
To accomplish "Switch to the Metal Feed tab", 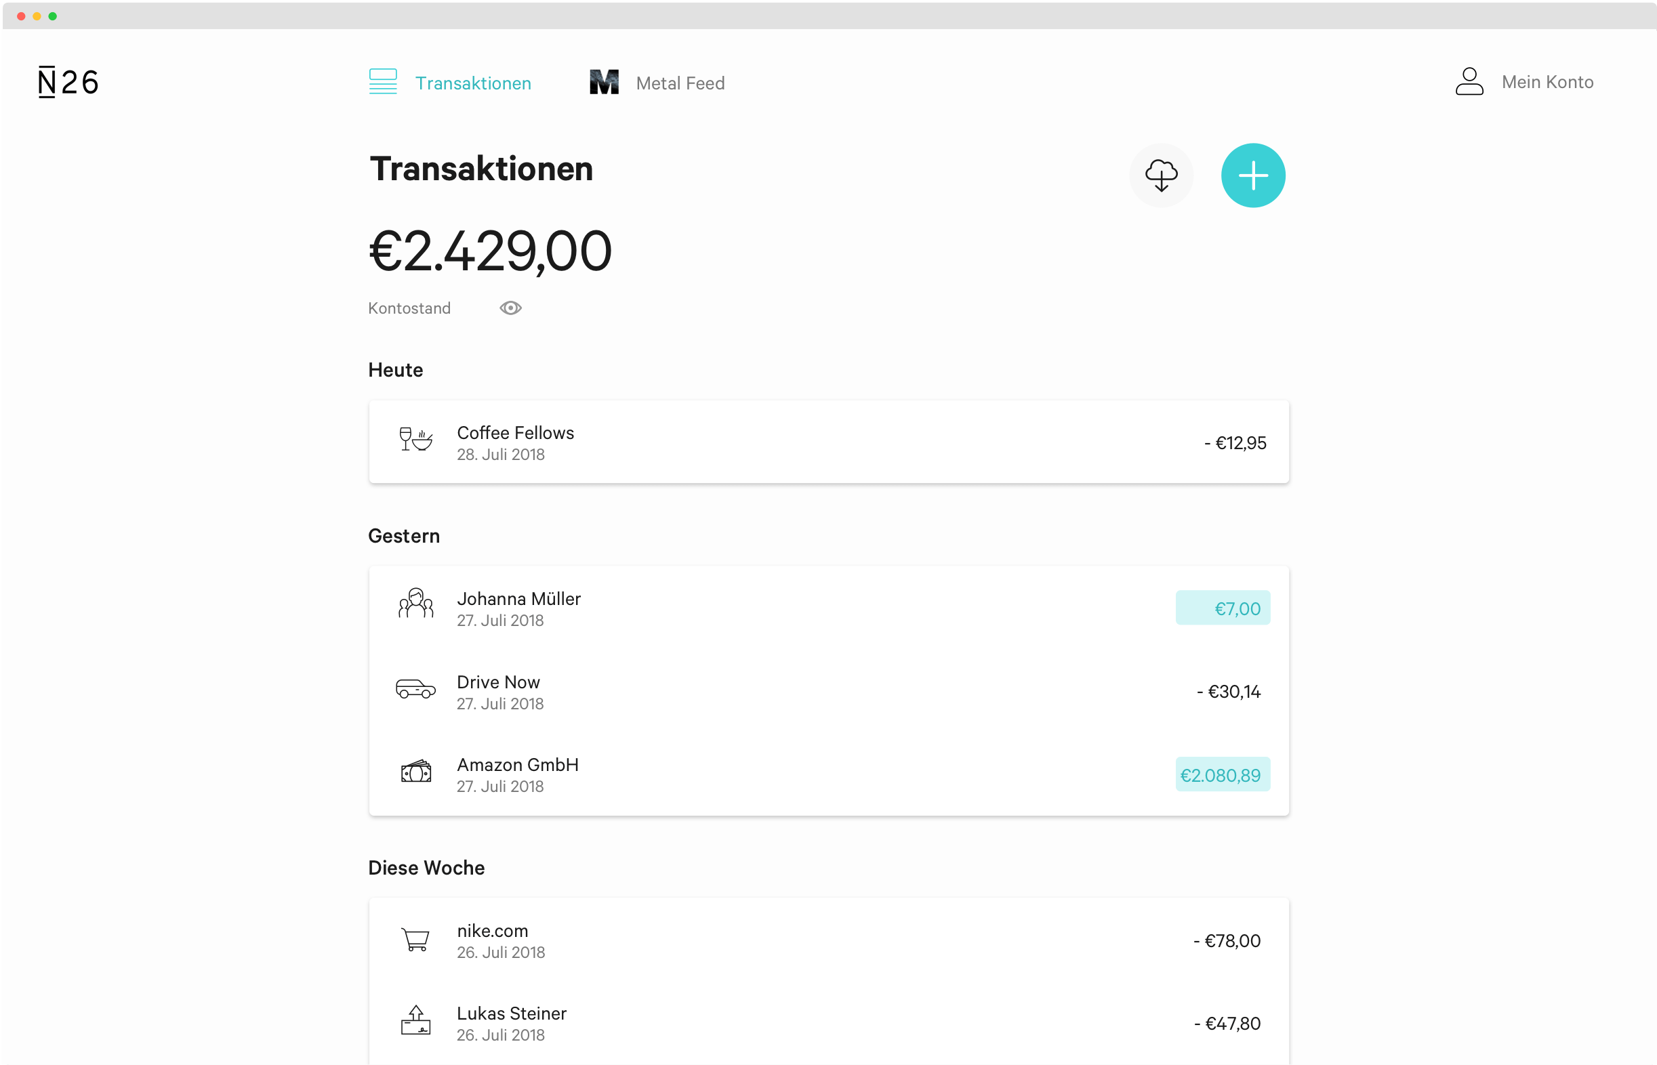I will (680, 83).
